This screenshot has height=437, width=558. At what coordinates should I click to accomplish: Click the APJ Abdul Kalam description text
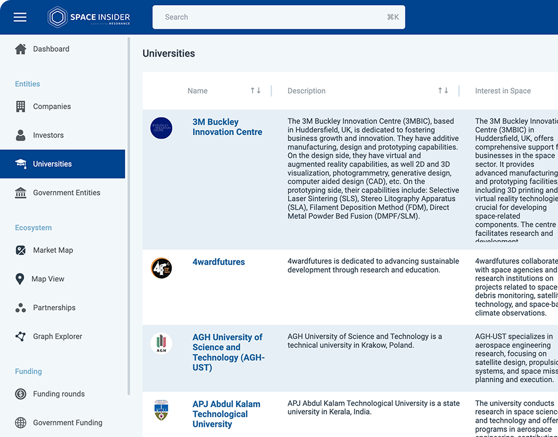click(x=374, y=408)
